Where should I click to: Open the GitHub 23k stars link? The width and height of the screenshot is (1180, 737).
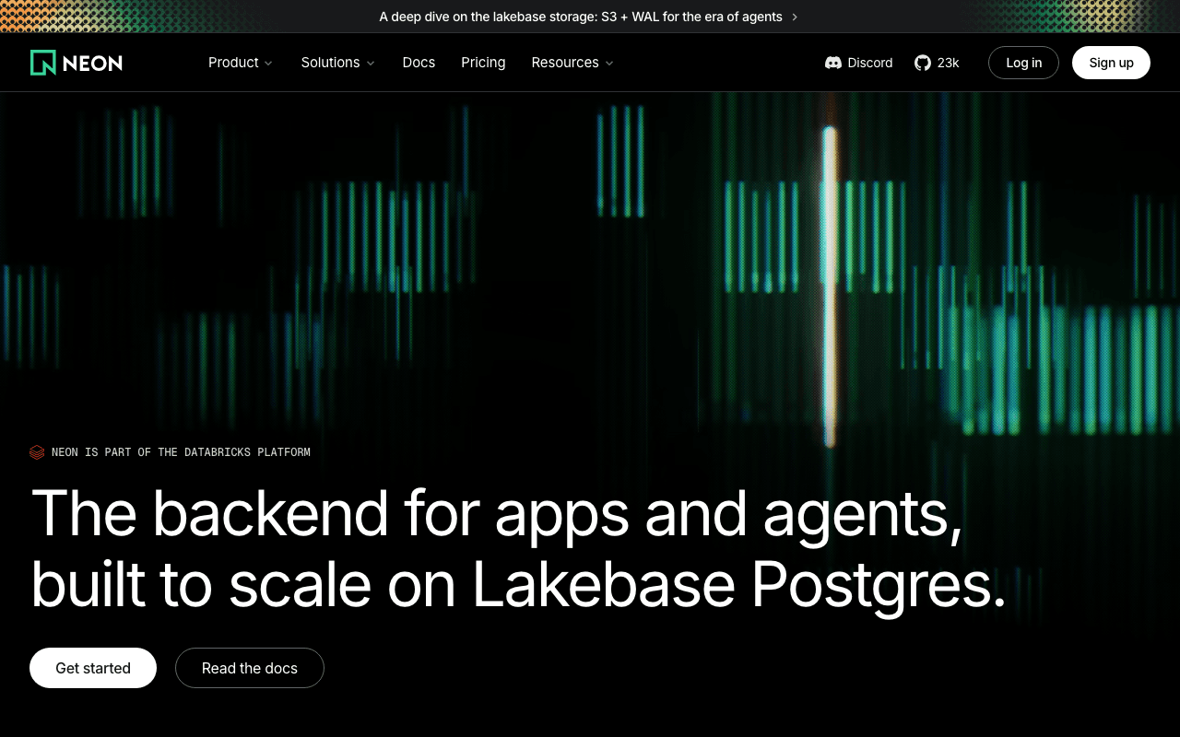[937, 63]
